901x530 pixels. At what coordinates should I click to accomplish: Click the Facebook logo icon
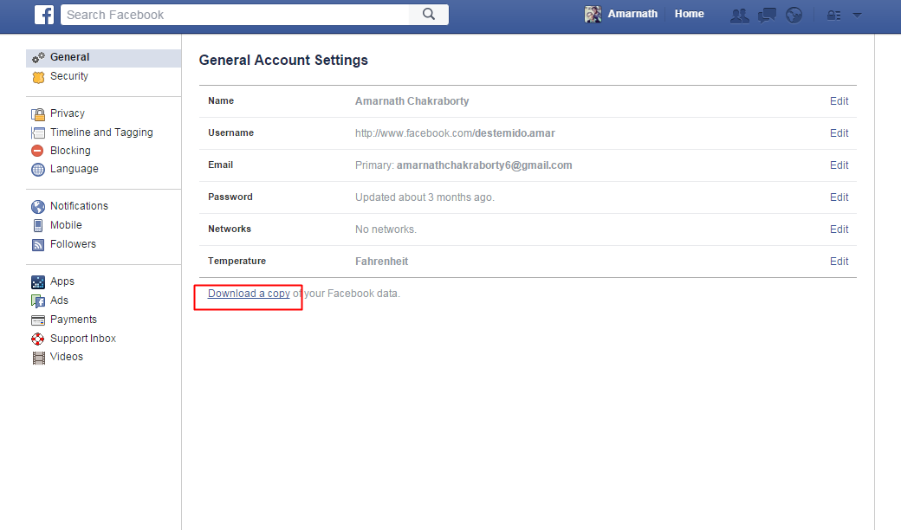[44, 15]
